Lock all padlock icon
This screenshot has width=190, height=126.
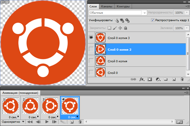pyautogui.click(x=126, y=28)
